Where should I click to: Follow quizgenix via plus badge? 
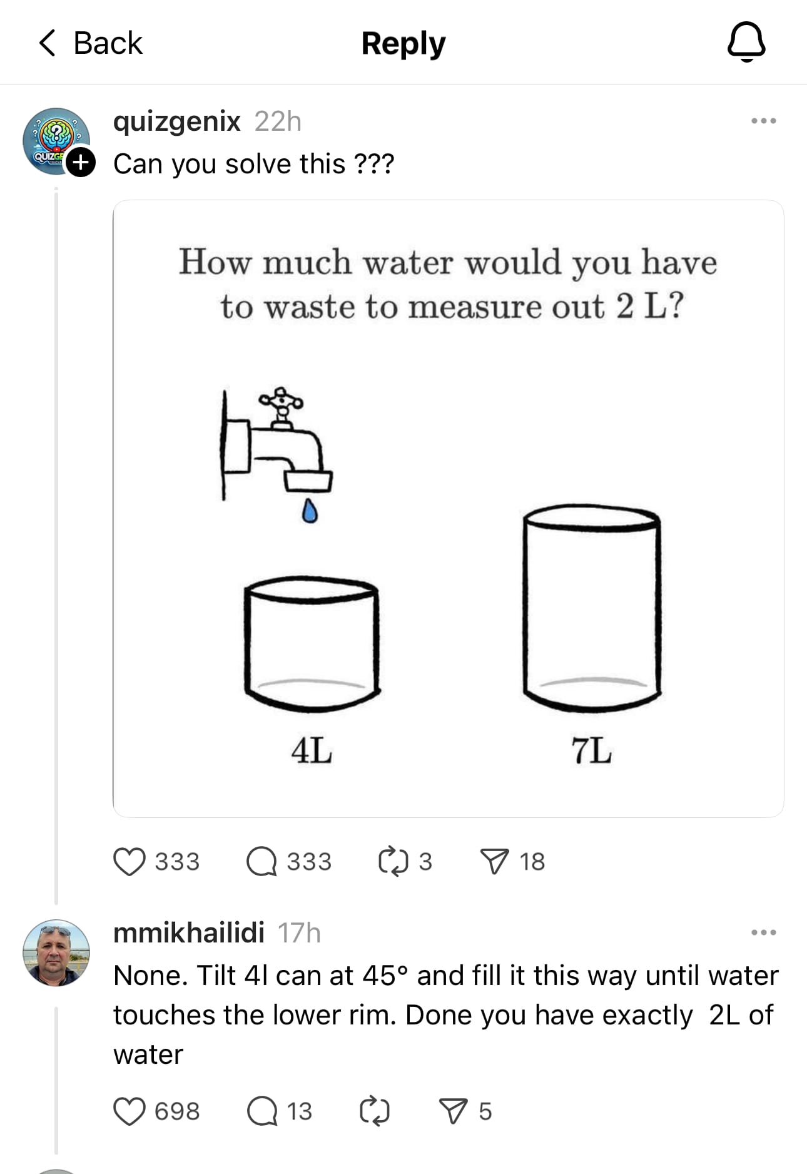(81, 163)
